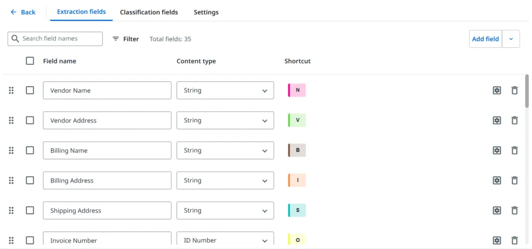The height and width of the screenshot is (249, 532).
Task: Open settings gear for Billing Name field
Action: (x=497, y=150)
